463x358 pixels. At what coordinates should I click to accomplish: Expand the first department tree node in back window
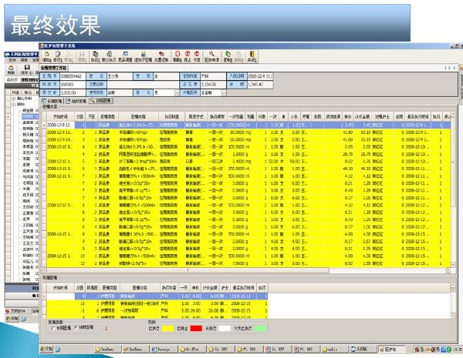pos(14,98)
